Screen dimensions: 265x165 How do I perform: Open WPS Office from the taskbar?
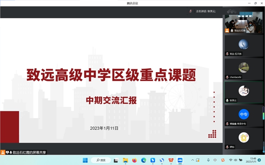click(171, 160)
